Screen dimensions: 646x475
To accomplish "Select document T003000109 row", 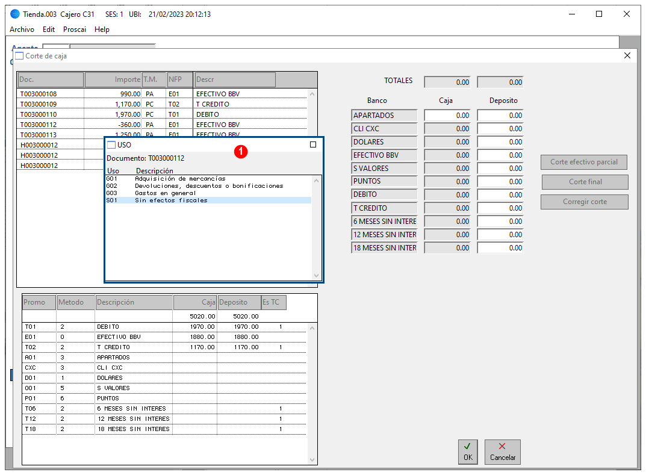I will (163, 104).
